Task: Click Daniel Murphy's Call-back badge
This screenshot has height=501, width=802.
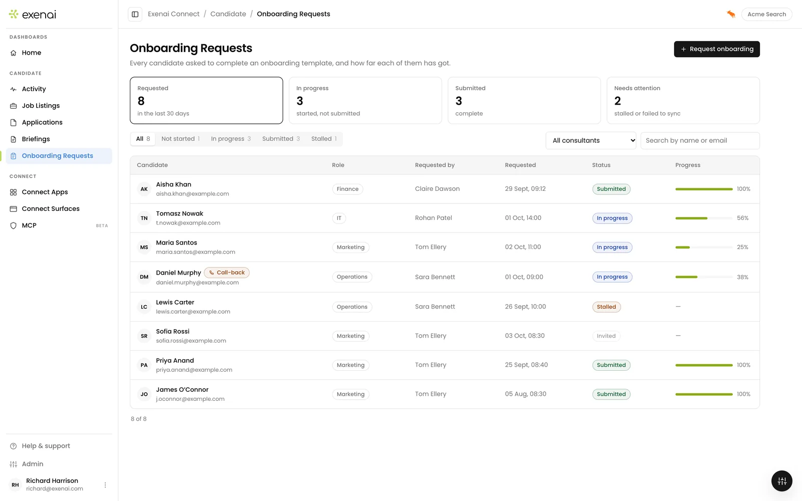Action: pos(227,273)
